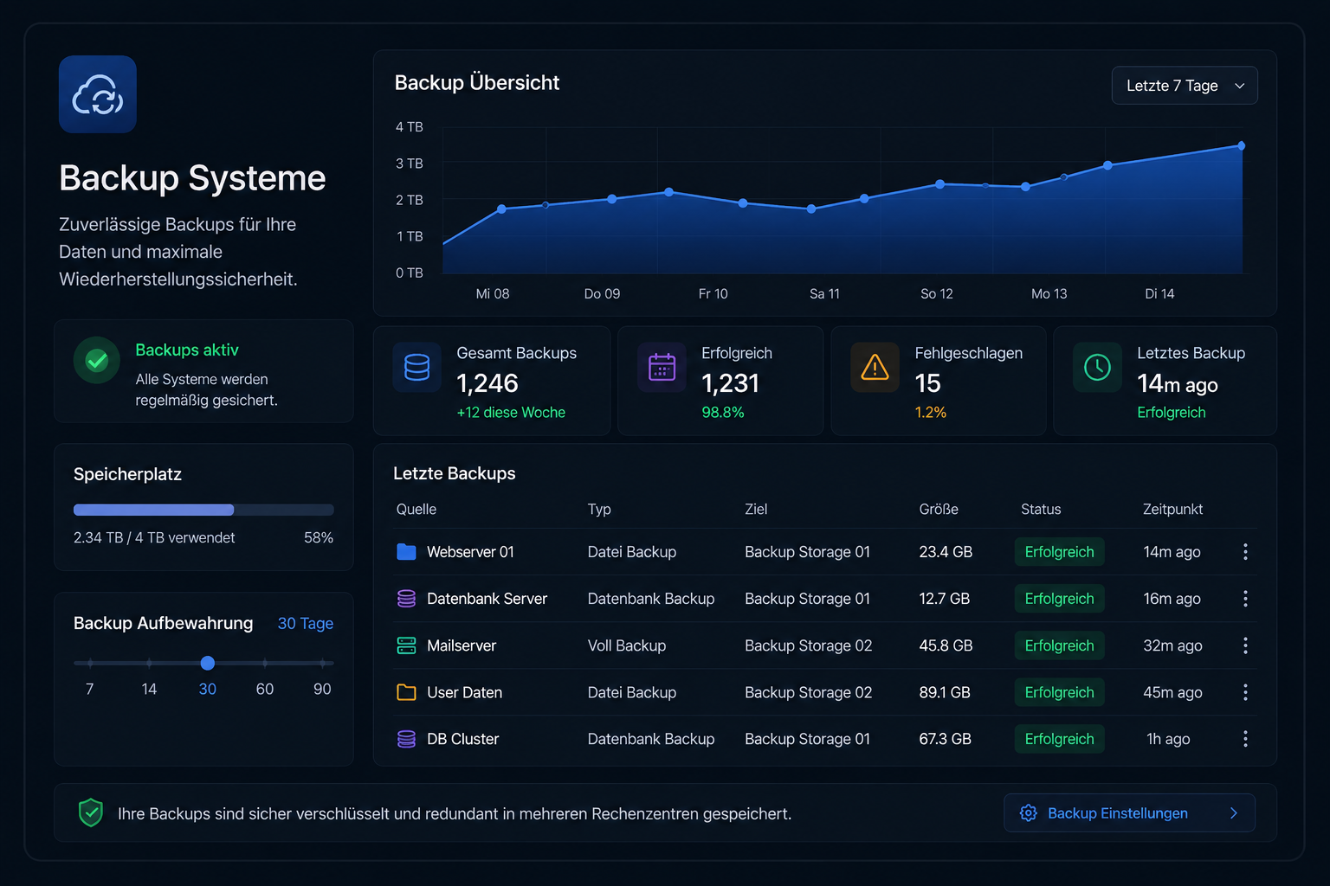Screen dimensions: 1330x886
Task: Click the Erfolgreich status badge for User Daten
Action: pyautogui.click(x=1059, y=692)
